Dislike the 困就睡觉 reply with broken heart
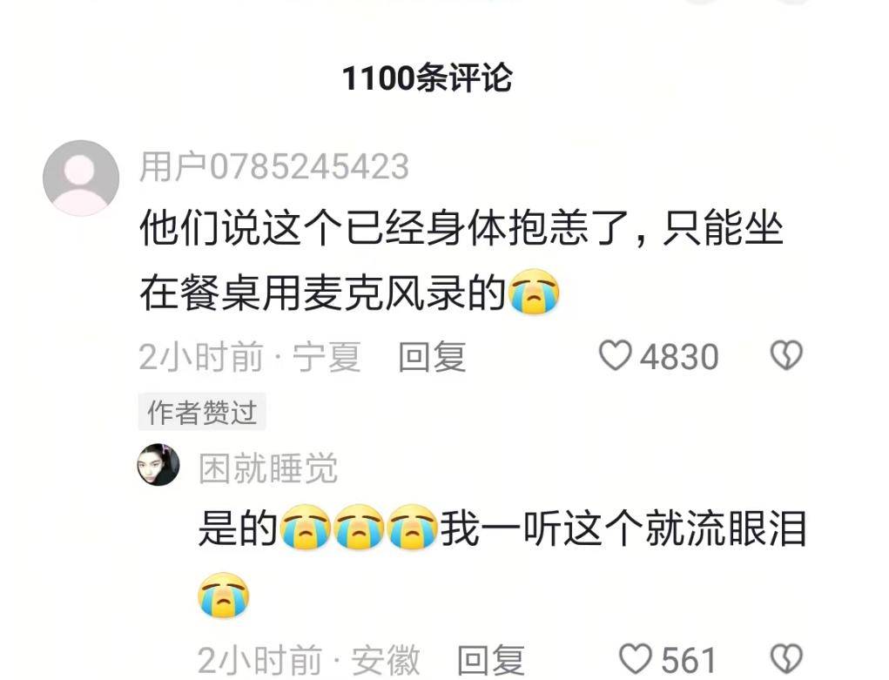 pos(786,658)
